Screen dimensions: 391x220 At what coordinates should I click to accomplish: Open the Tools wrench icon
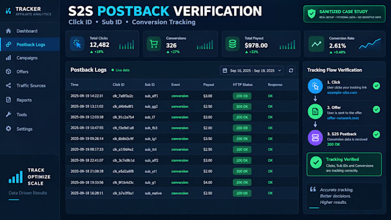(9, 114)
